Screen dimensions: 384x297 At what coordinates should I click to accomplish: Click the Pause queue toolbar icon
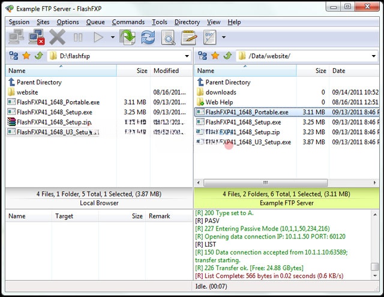click(x=78, y=37)
